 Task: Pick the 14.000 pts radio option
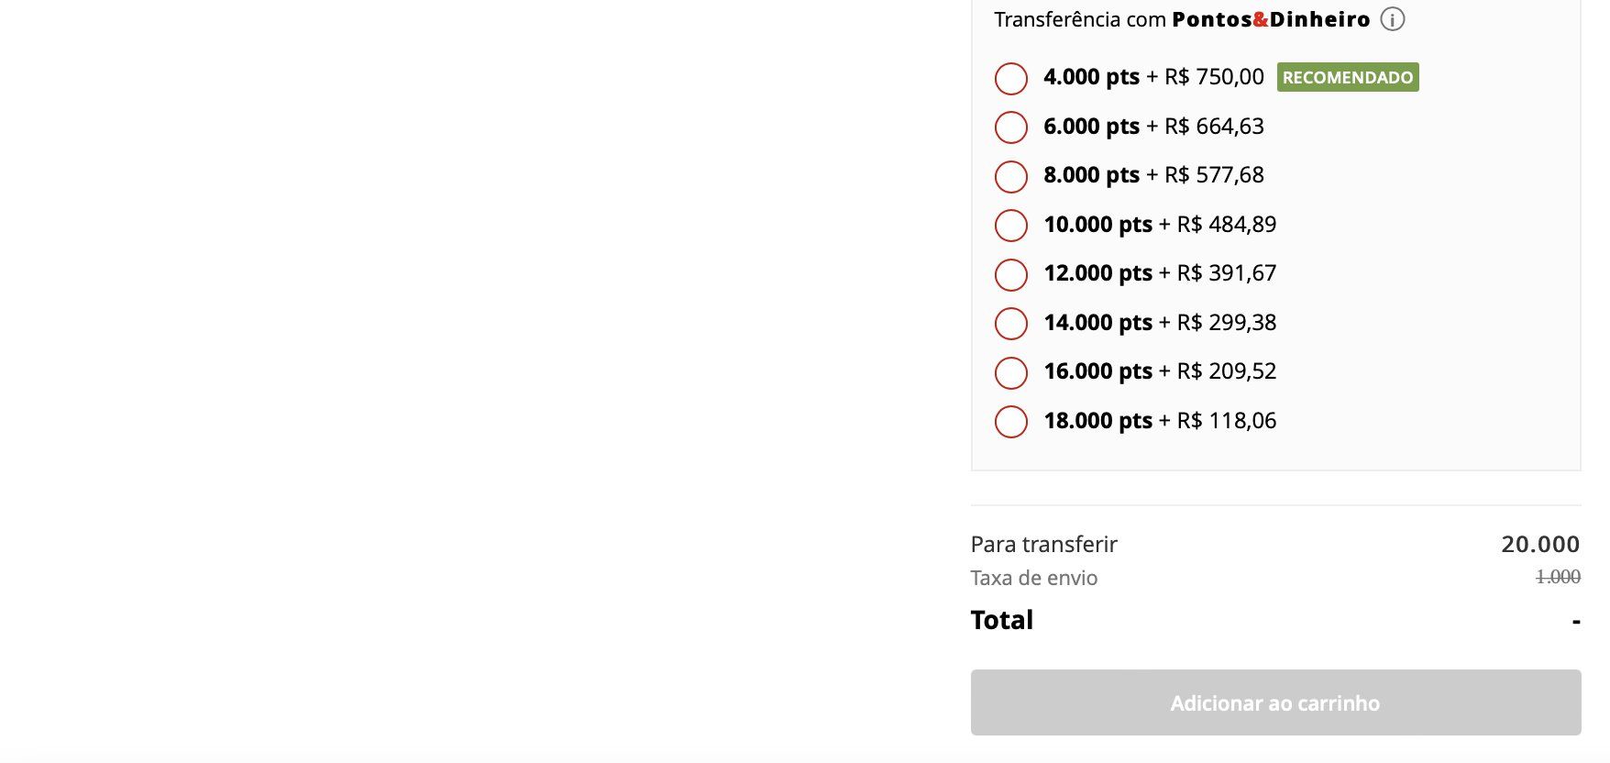(1011, 324)
